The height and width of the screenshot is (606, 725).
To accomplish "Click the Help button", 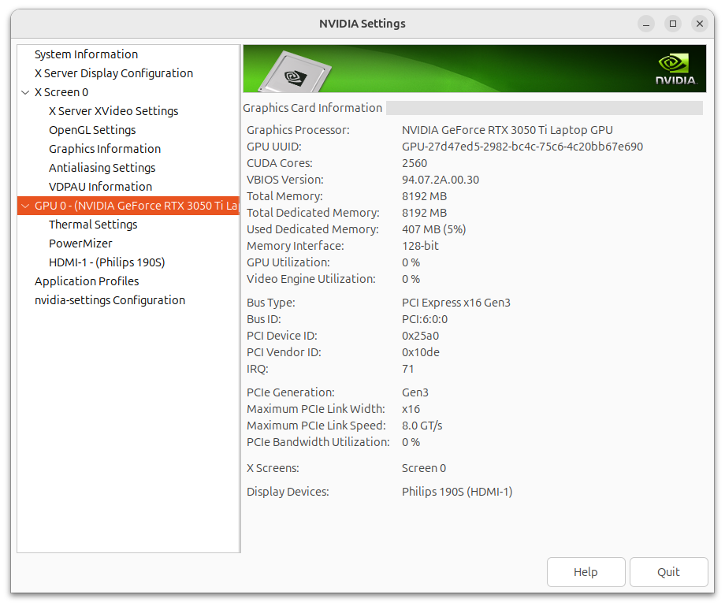I will 586,572.
